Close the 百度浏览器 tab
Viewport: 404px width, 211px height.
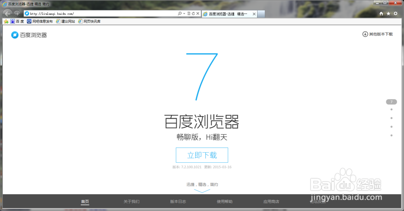point(254,14)
